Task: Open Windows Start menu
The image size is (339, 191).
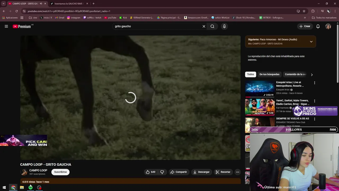Action: [x=4, y=188]
